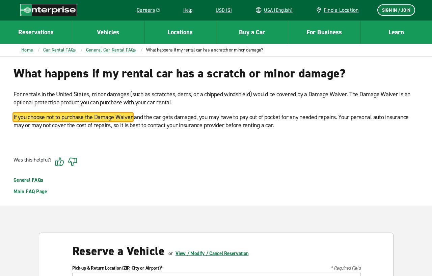Click the paragraph starting 'For rentals in the United States'
The height and width of the screenshot is (276, 432).
click(212, 98)
